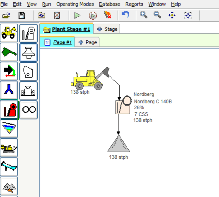Choose the double-circle roll crusher icon
This screenshot has width=219, height=197.
pyautogui.click(x=29, y=109)
